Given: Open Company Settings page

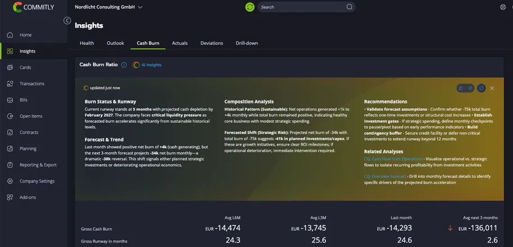Looking at the screenshot, I should tap(37, 181).
